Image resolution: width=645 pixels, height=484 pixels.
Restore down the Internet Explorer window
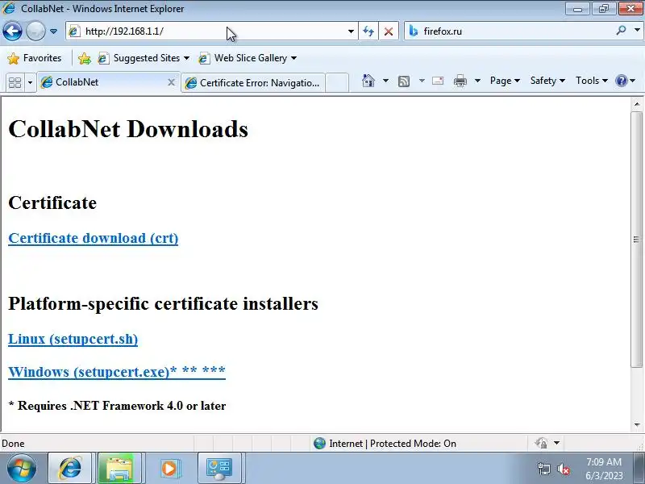[x=603, y=9]
